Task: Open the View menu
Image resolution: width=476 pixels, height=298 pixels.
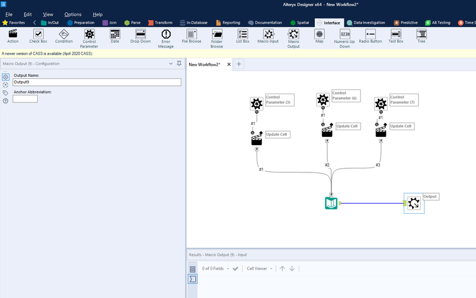Action: (48, 14)
